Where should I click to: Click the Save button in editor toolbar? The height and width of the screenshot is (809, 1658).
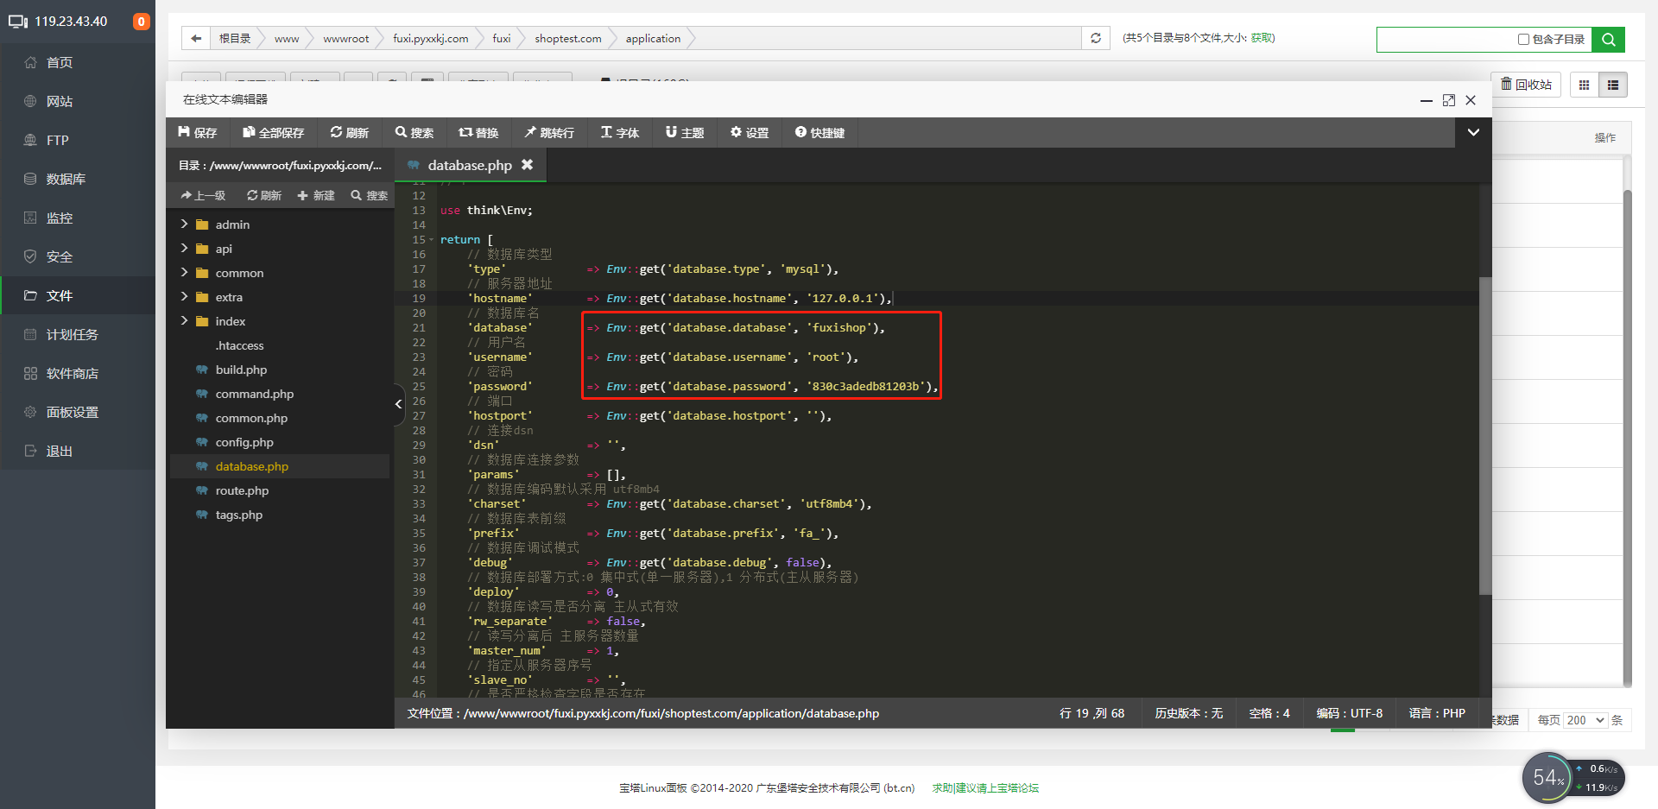point(198,132)
